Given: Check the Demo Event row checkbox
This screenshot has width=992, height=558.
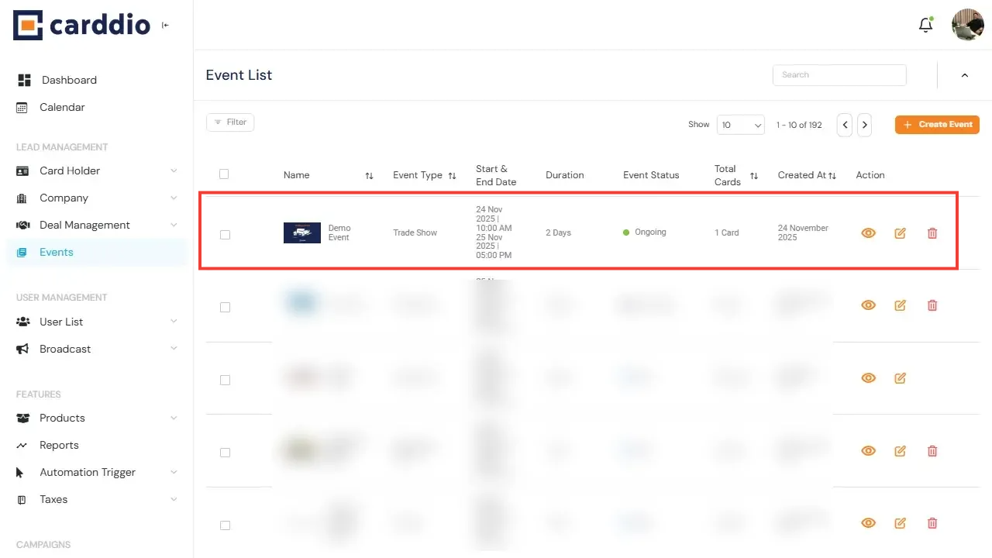Looking at the screenshot, I should tap(225, 234).
